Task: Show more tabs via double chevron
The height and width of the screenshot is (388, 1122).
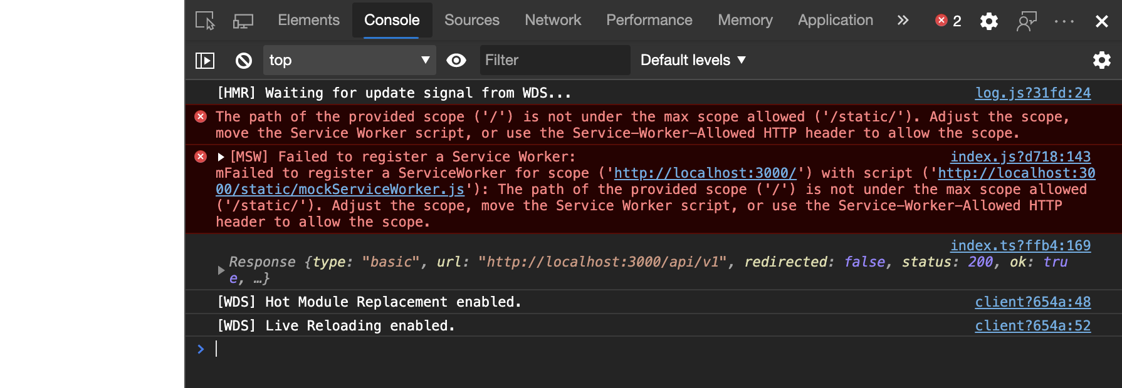Action: pyautogui.click(x=903, y=21)
